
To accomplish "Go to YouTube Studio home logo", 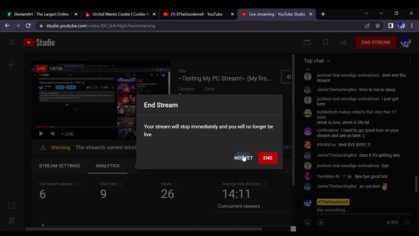I will click(39, 42).
